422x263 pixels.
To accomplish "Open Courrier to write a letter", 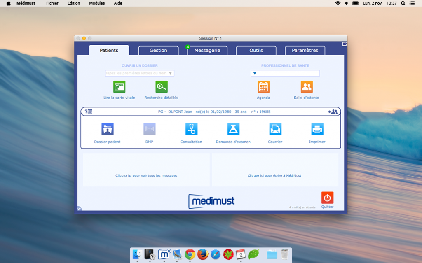I will point(275,129).
